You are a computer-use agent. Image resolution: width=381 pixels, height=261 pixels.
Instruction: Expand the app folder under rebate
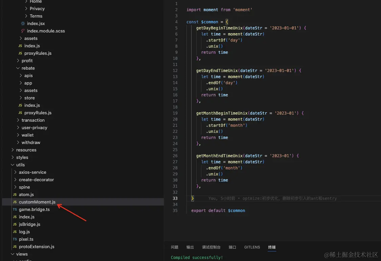click(28, 83)
